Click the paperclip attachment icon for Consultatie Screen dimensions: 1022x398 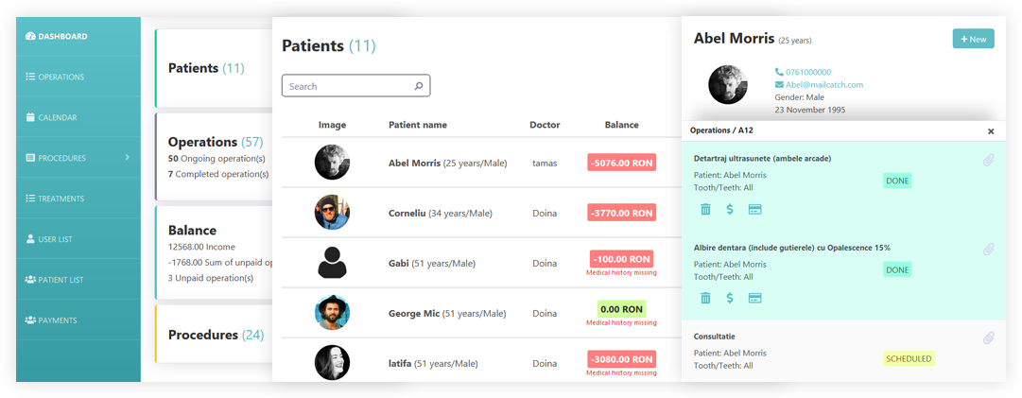[989, 337]
